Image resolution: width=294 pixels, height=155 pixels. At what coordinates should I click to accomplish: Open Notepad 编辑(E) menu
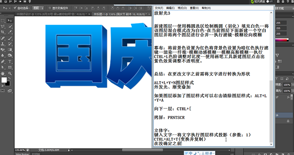171,8
